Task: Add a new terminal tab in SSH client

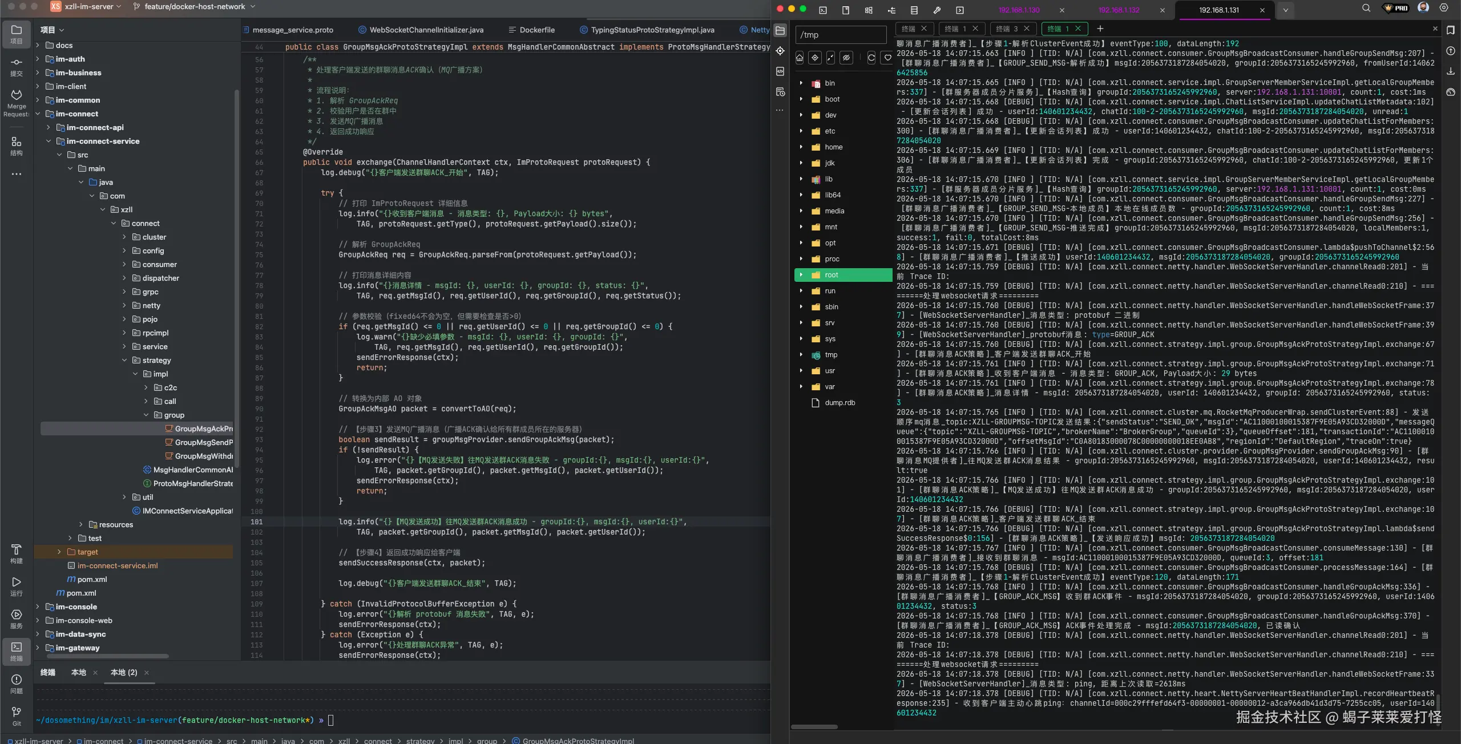Action: 1100,29
